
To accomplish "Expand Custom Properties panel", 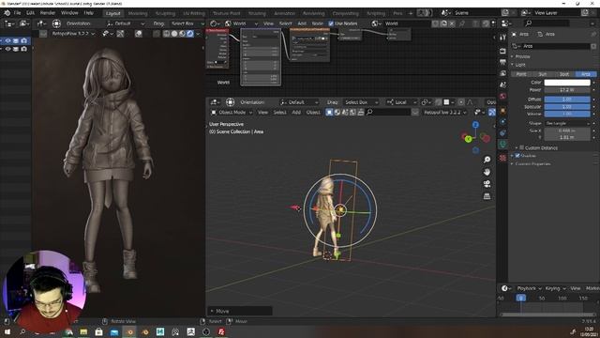I will pos(532,163).
